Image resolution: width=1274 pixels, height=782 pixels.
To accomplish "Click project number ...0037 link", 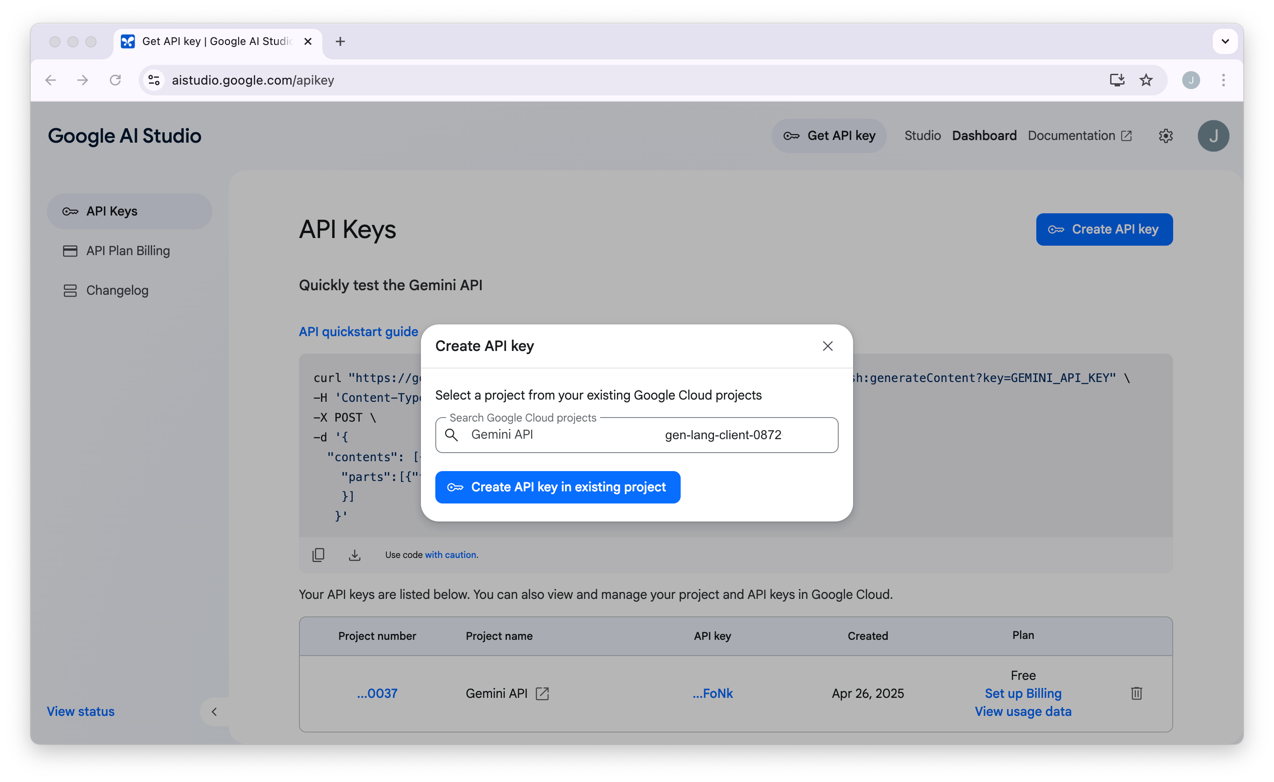I will [377, 693].
